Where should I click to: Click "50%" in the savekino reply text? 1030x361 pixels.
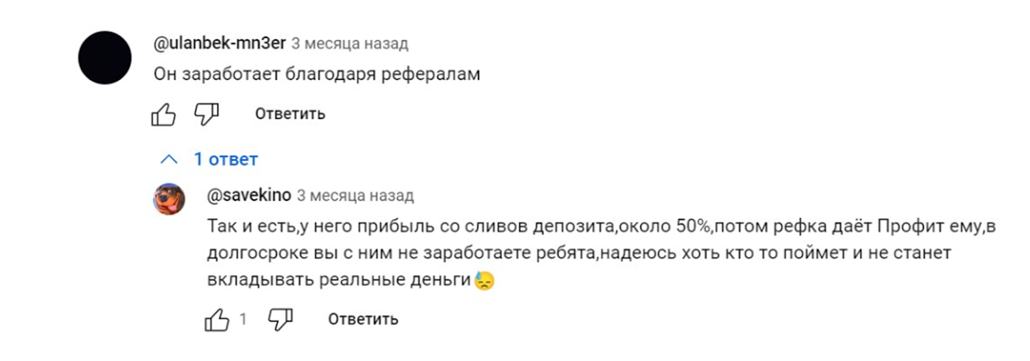(693, 226)
